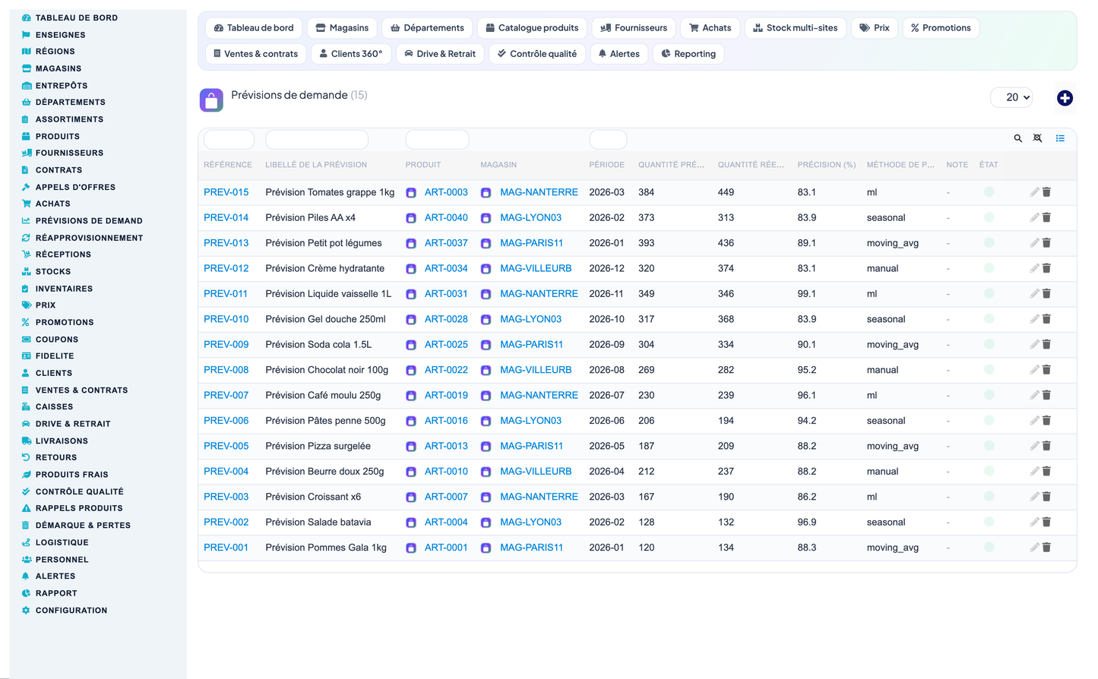Open the Tableau de bord tab
Image resolution: width=1098 pixels, height=679 pixels.
[254, 28]
